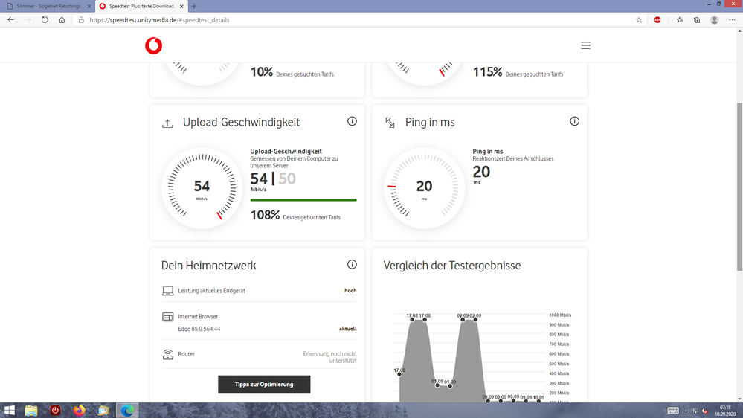Add page to favorites star

pyautogui.click(x=639, y=20)
